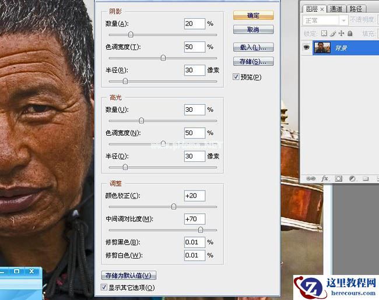
Task: Click the shadows 半径(R) slider handle
Action: pos(125,81)
